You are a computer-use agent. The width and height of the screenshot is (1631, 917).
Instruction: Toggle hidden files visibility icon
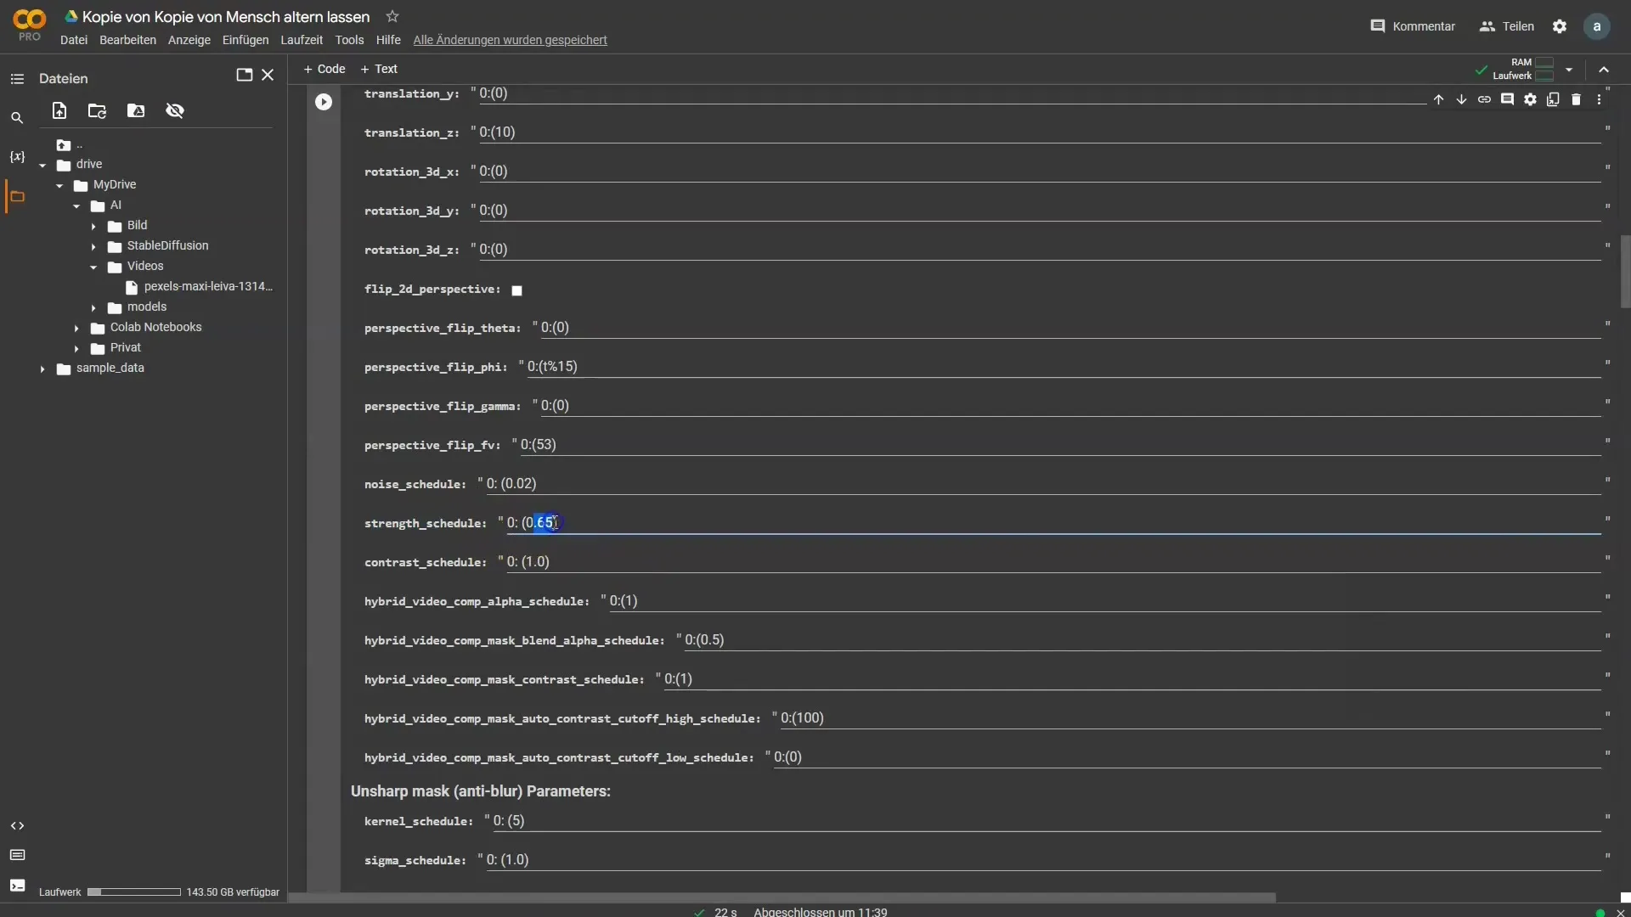(175, 110)
